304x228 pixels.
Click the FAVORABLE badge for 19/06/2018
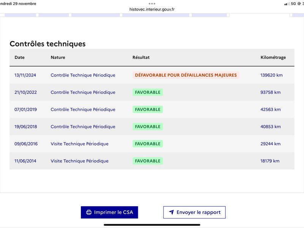click(x=147, y=127)
